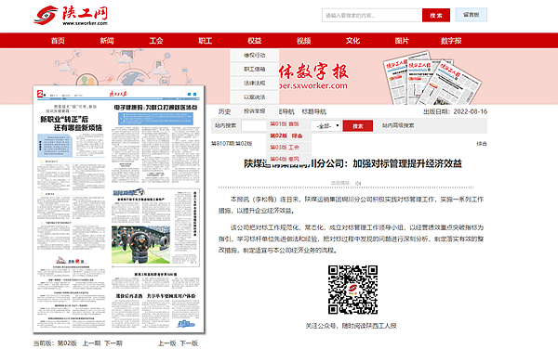Open the 图片 navigation item

[402, 41]
